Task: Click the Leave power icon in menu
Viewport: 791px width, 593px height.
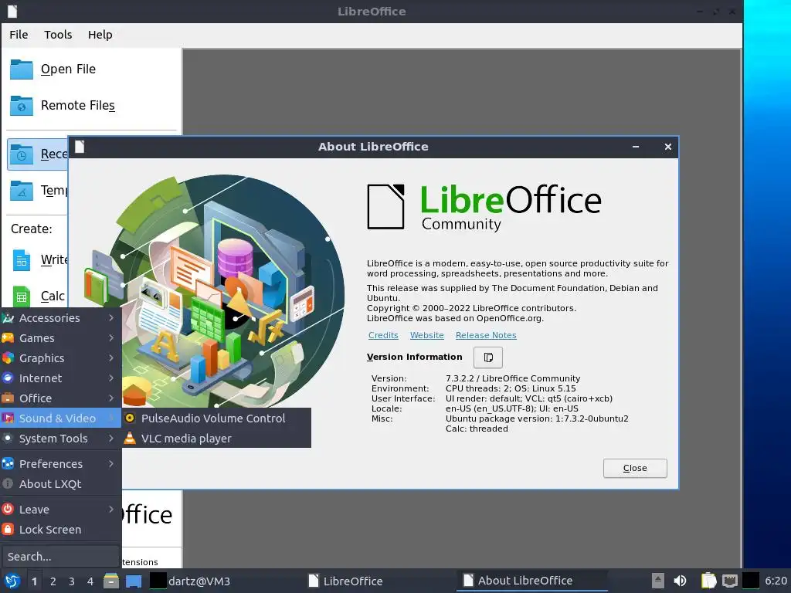Action: pos(8,510)
